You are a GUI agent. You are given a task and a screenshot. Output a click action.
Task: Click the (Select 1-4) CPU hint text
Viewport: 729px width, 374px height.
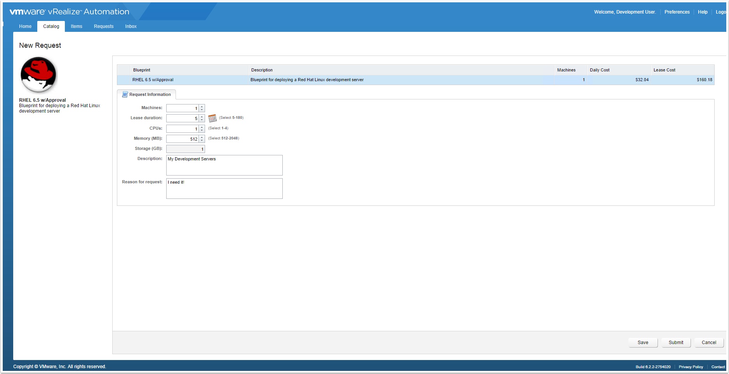pos(218,128)
